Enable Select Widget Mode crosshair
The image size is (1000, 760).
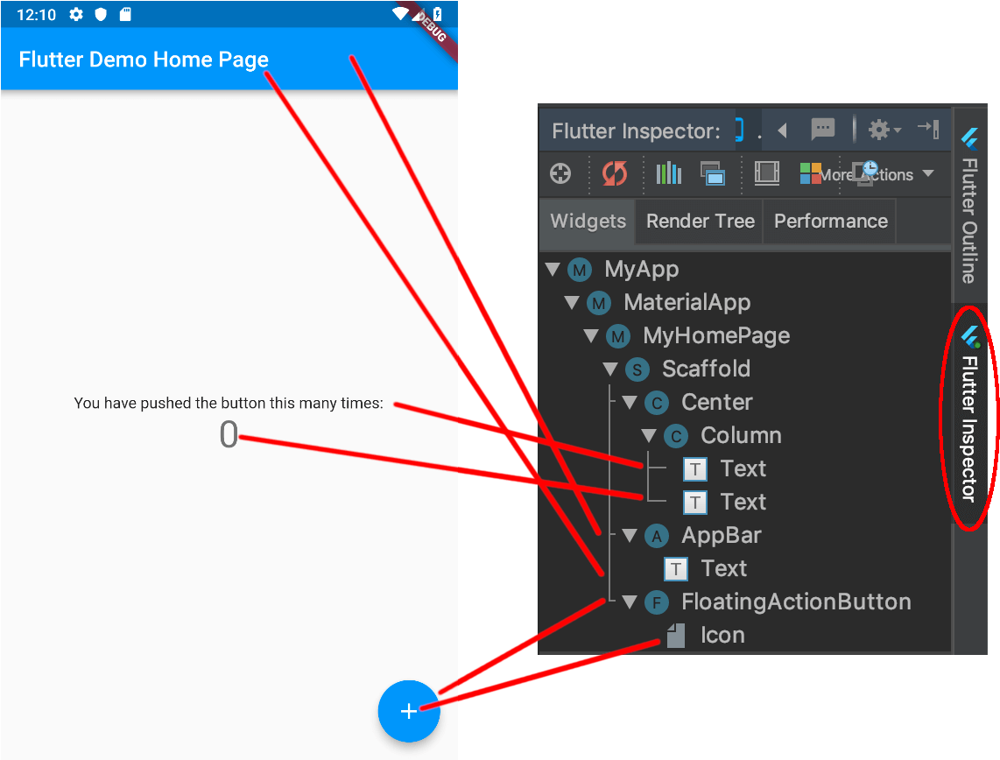click(560, 173)
